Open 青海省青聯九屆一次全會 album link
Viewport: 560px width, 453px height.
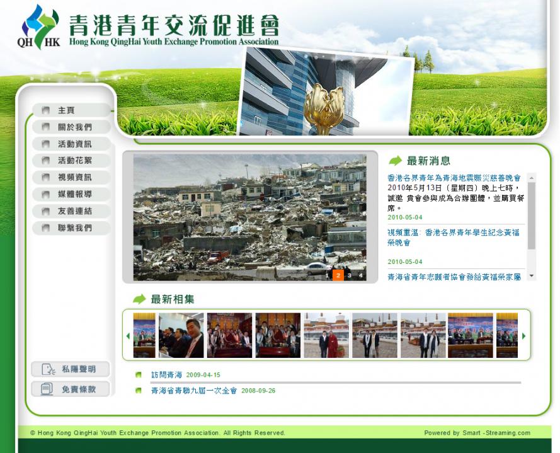(x=193, y=391)
